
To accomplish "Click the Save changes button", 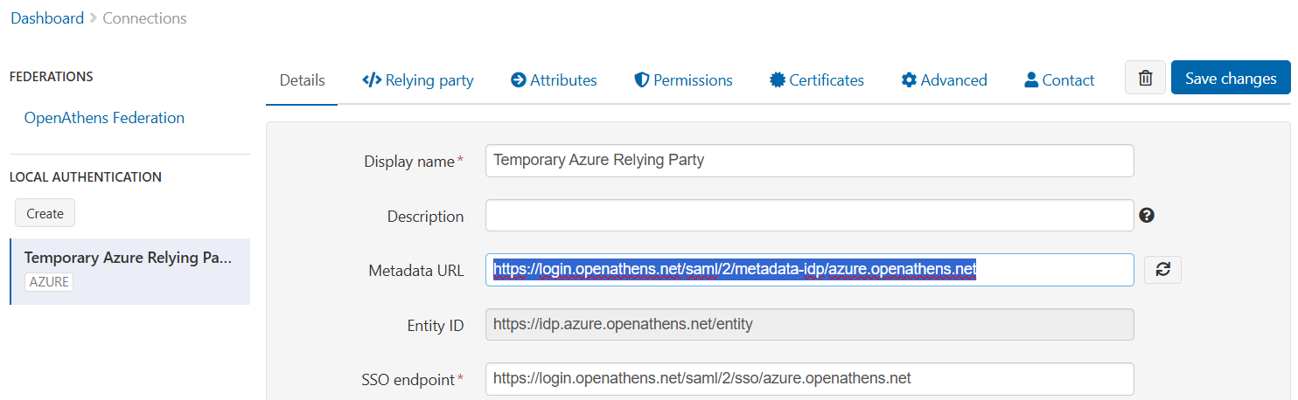I will coord(1231,78).
